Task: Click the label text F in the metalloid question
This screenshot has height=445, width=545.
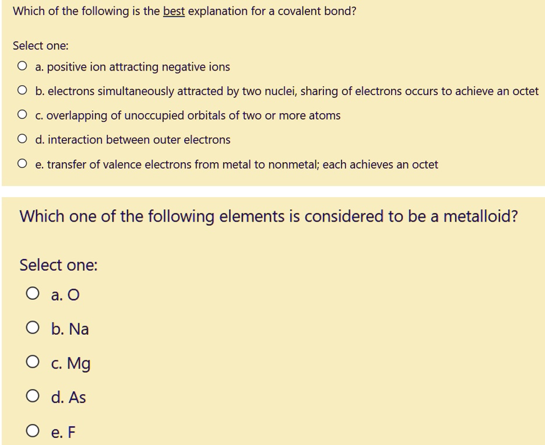Action: (64, 431)
